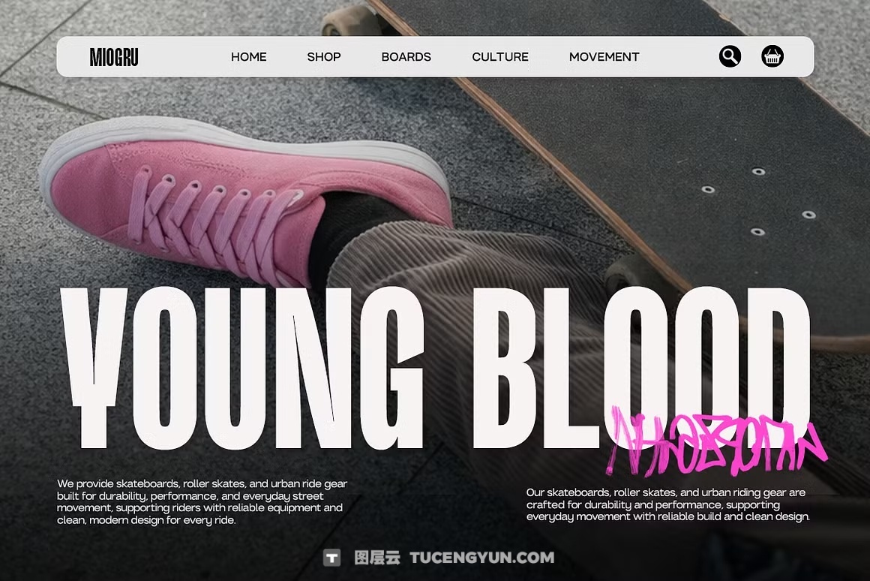
Task: Click the TUCENGYUN.COM watermark link
Action: (481, 558)
